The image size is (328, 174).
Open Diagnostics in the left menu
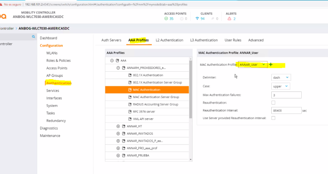click(x=49, y=128)
